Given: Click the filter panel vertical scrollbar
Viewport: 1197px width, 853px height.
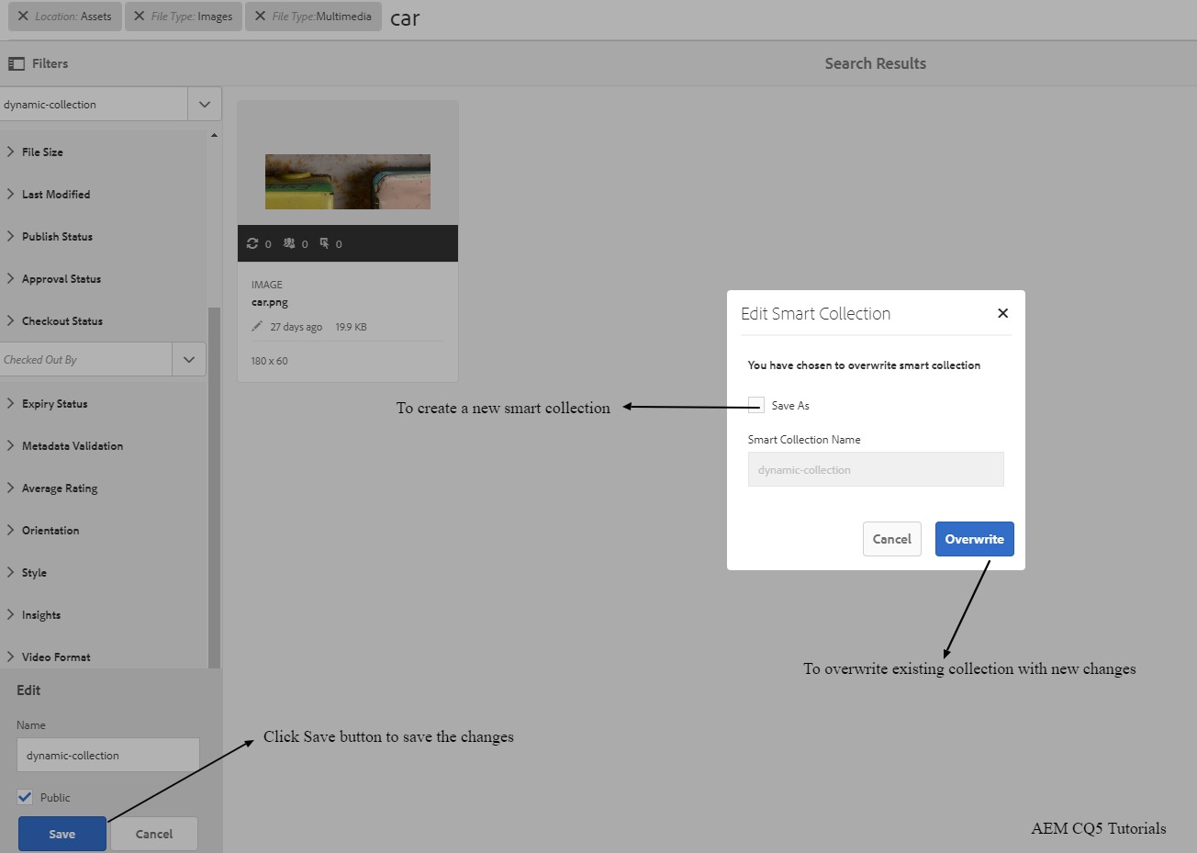Looking at the screenshot, I should [x=214, y=487].
